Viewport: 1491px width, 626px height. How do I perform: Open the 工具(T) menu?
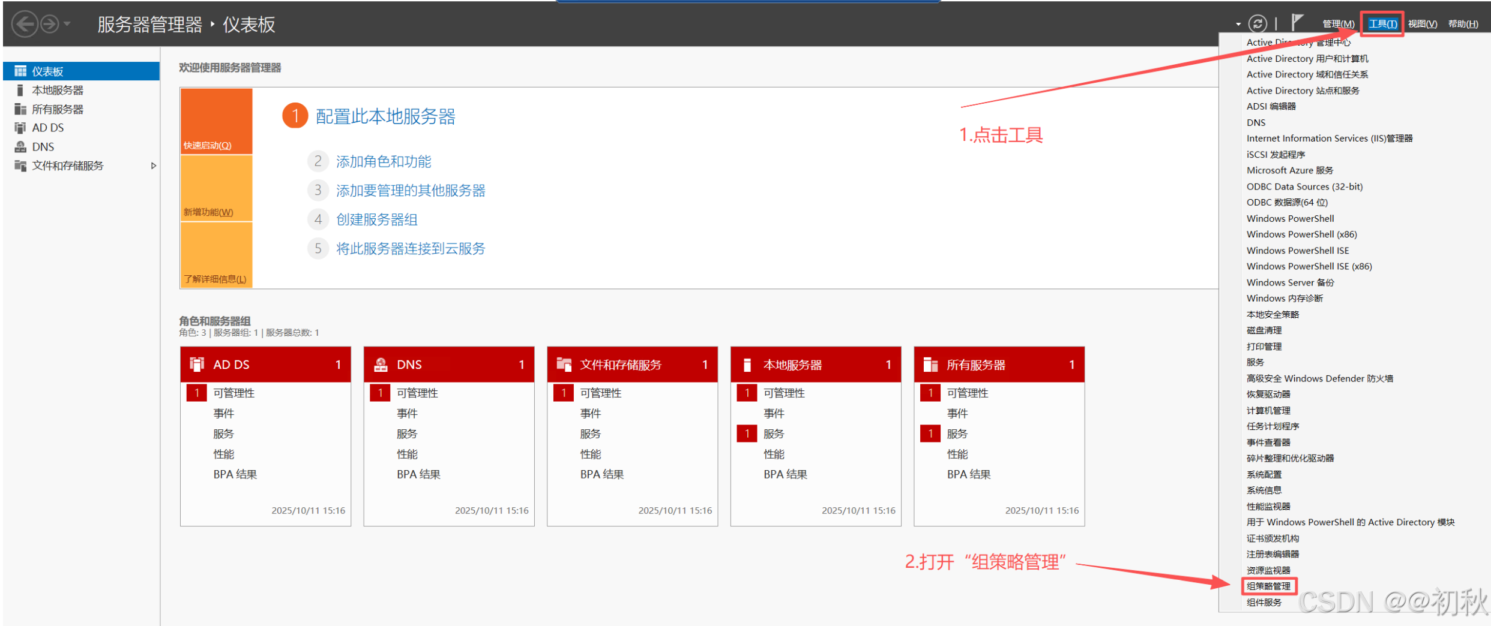(1382, 24)
